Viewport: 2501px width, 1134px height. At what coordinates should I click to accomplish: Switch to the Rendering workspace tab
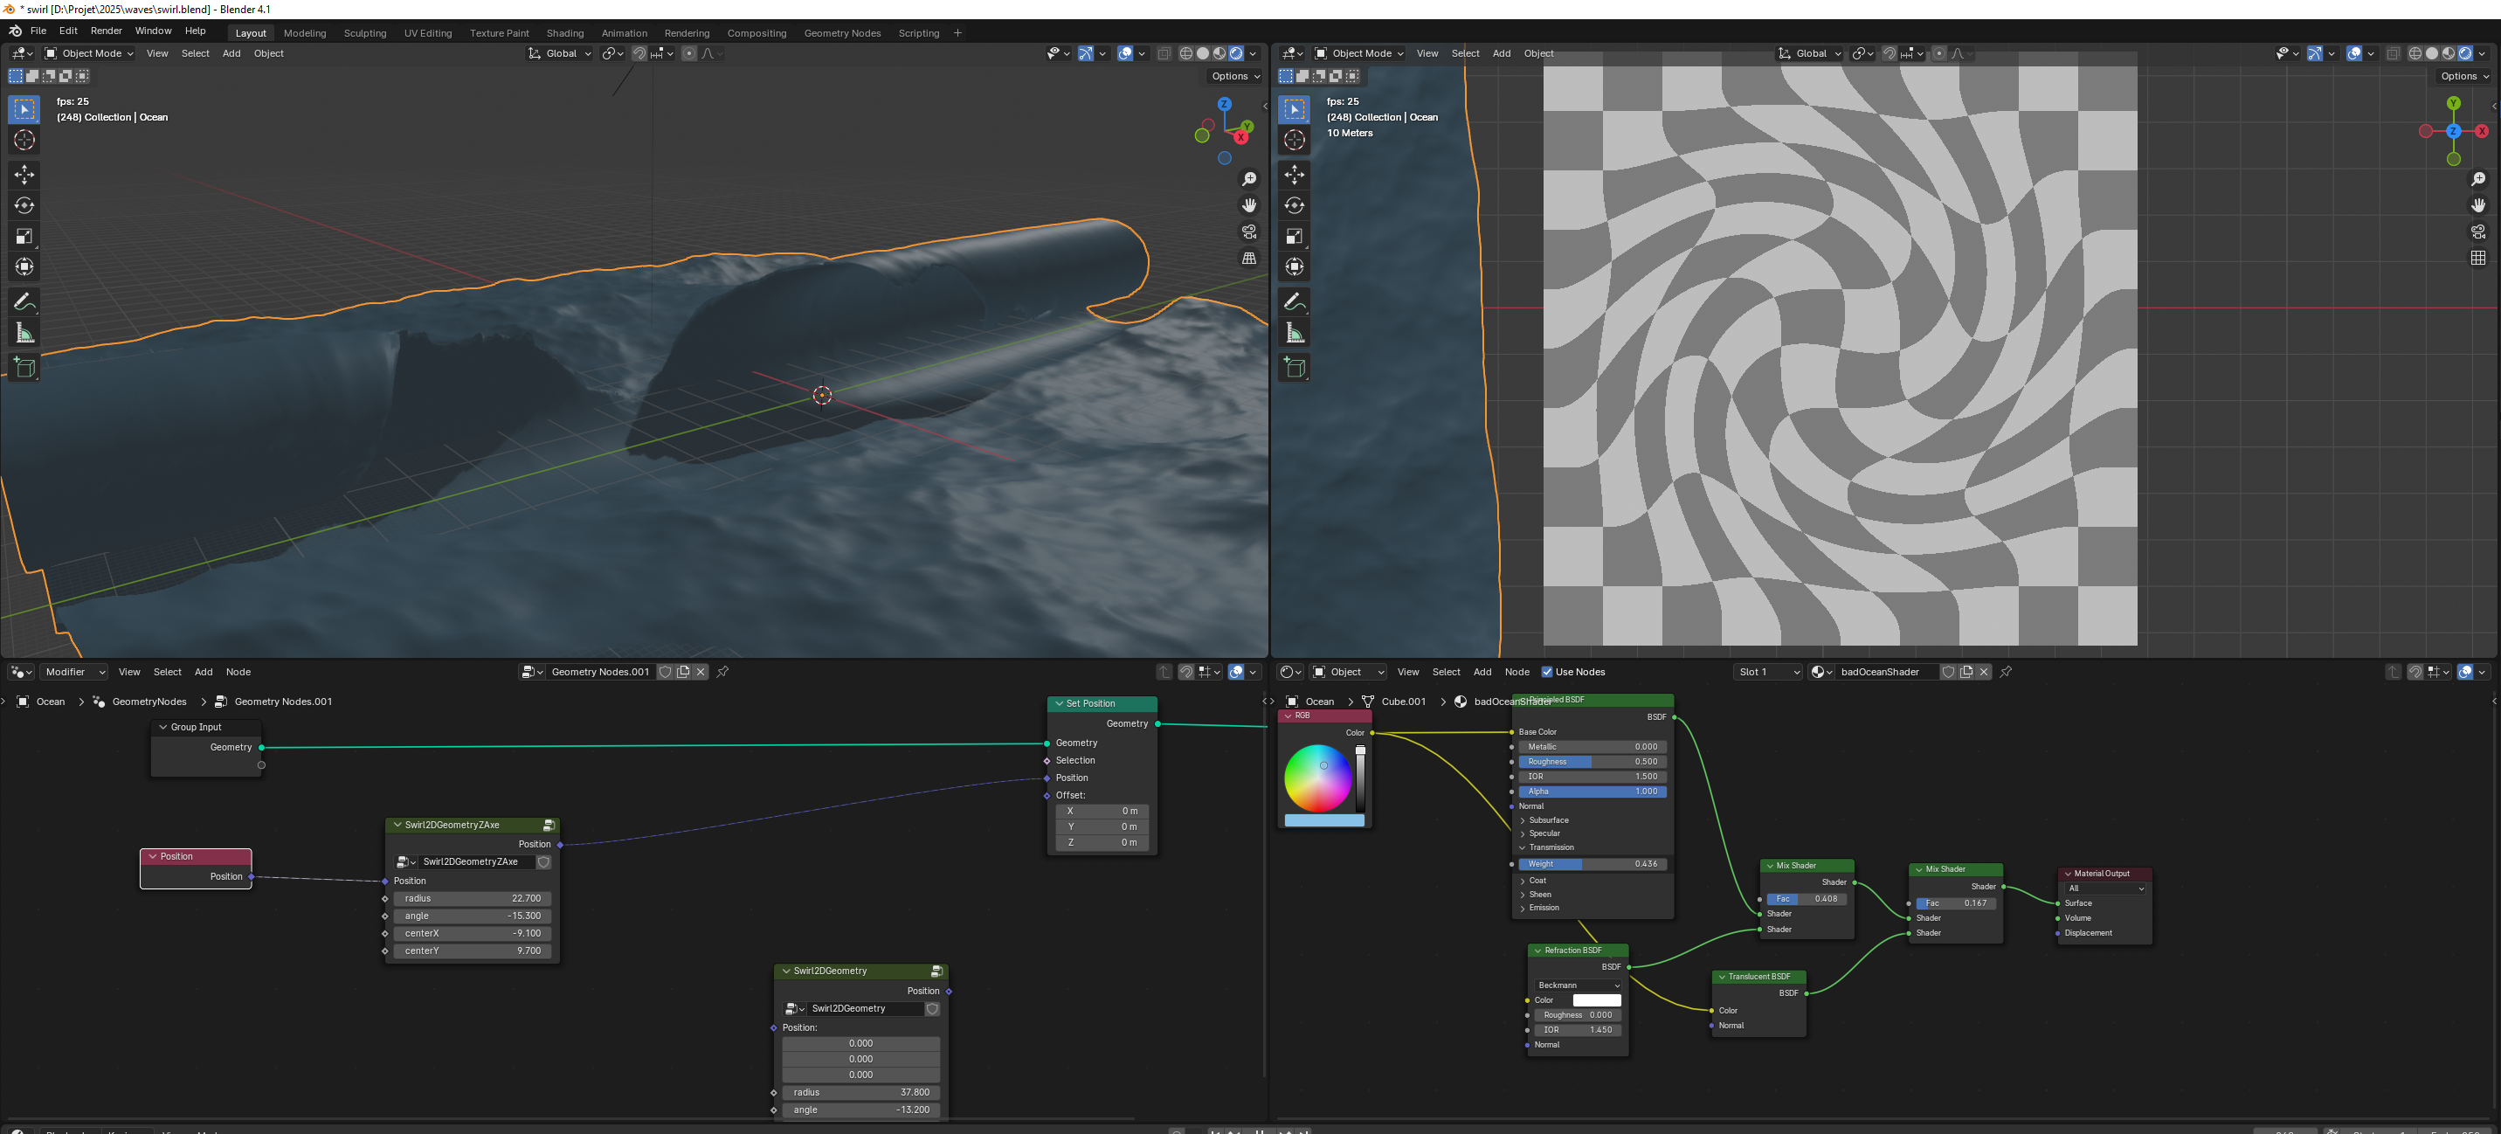pyautogui.click(x=687, y=32)
